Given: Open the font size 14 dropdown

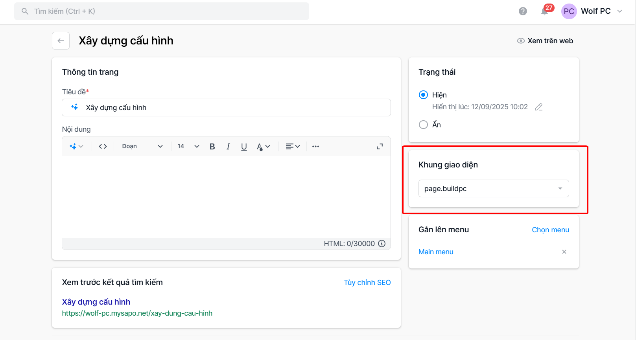Looking at the screenshot, I should pyautogui.click(x=188, y=146).
